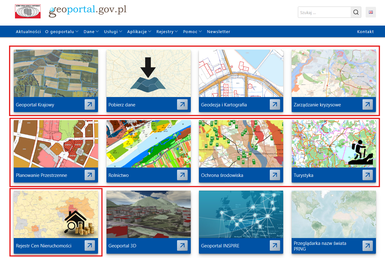The height and width of the screenshot is (258, 385).
Task: Open Geoportal Krajowy aerial fields thumbnail
Action: pyautogui.click(x=56, y=73)
